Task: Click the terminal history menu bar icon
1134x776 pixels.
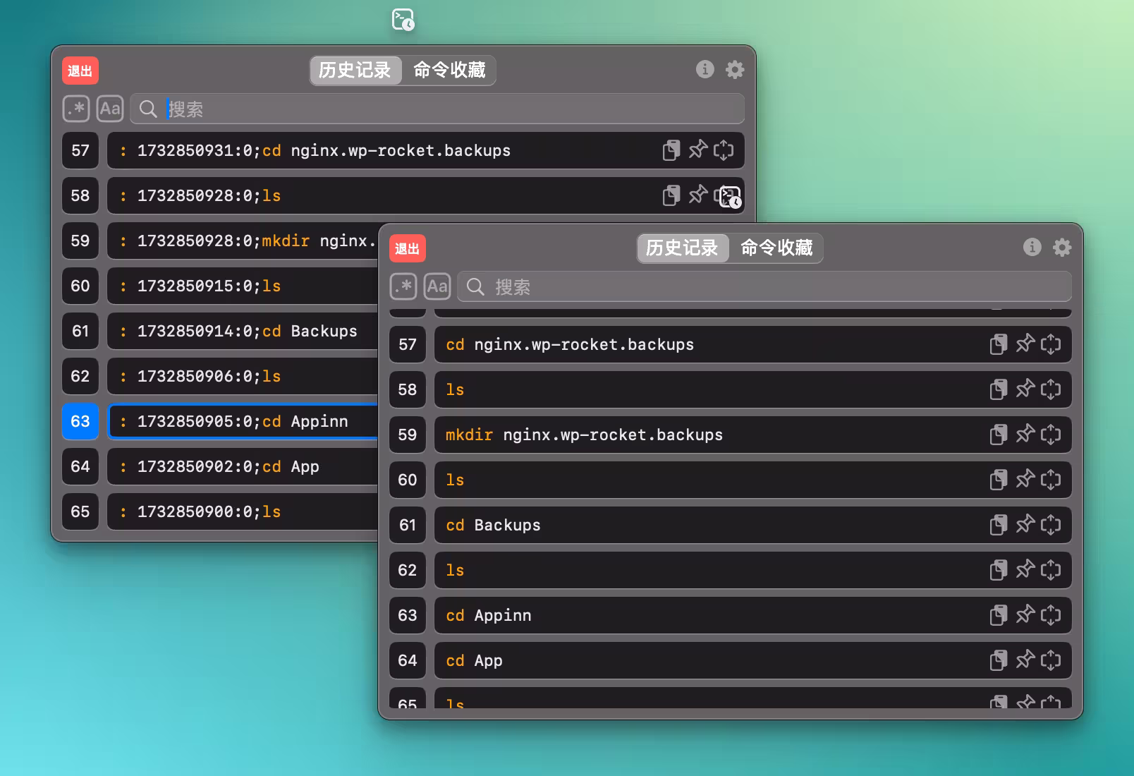Action: click(403, 19)
